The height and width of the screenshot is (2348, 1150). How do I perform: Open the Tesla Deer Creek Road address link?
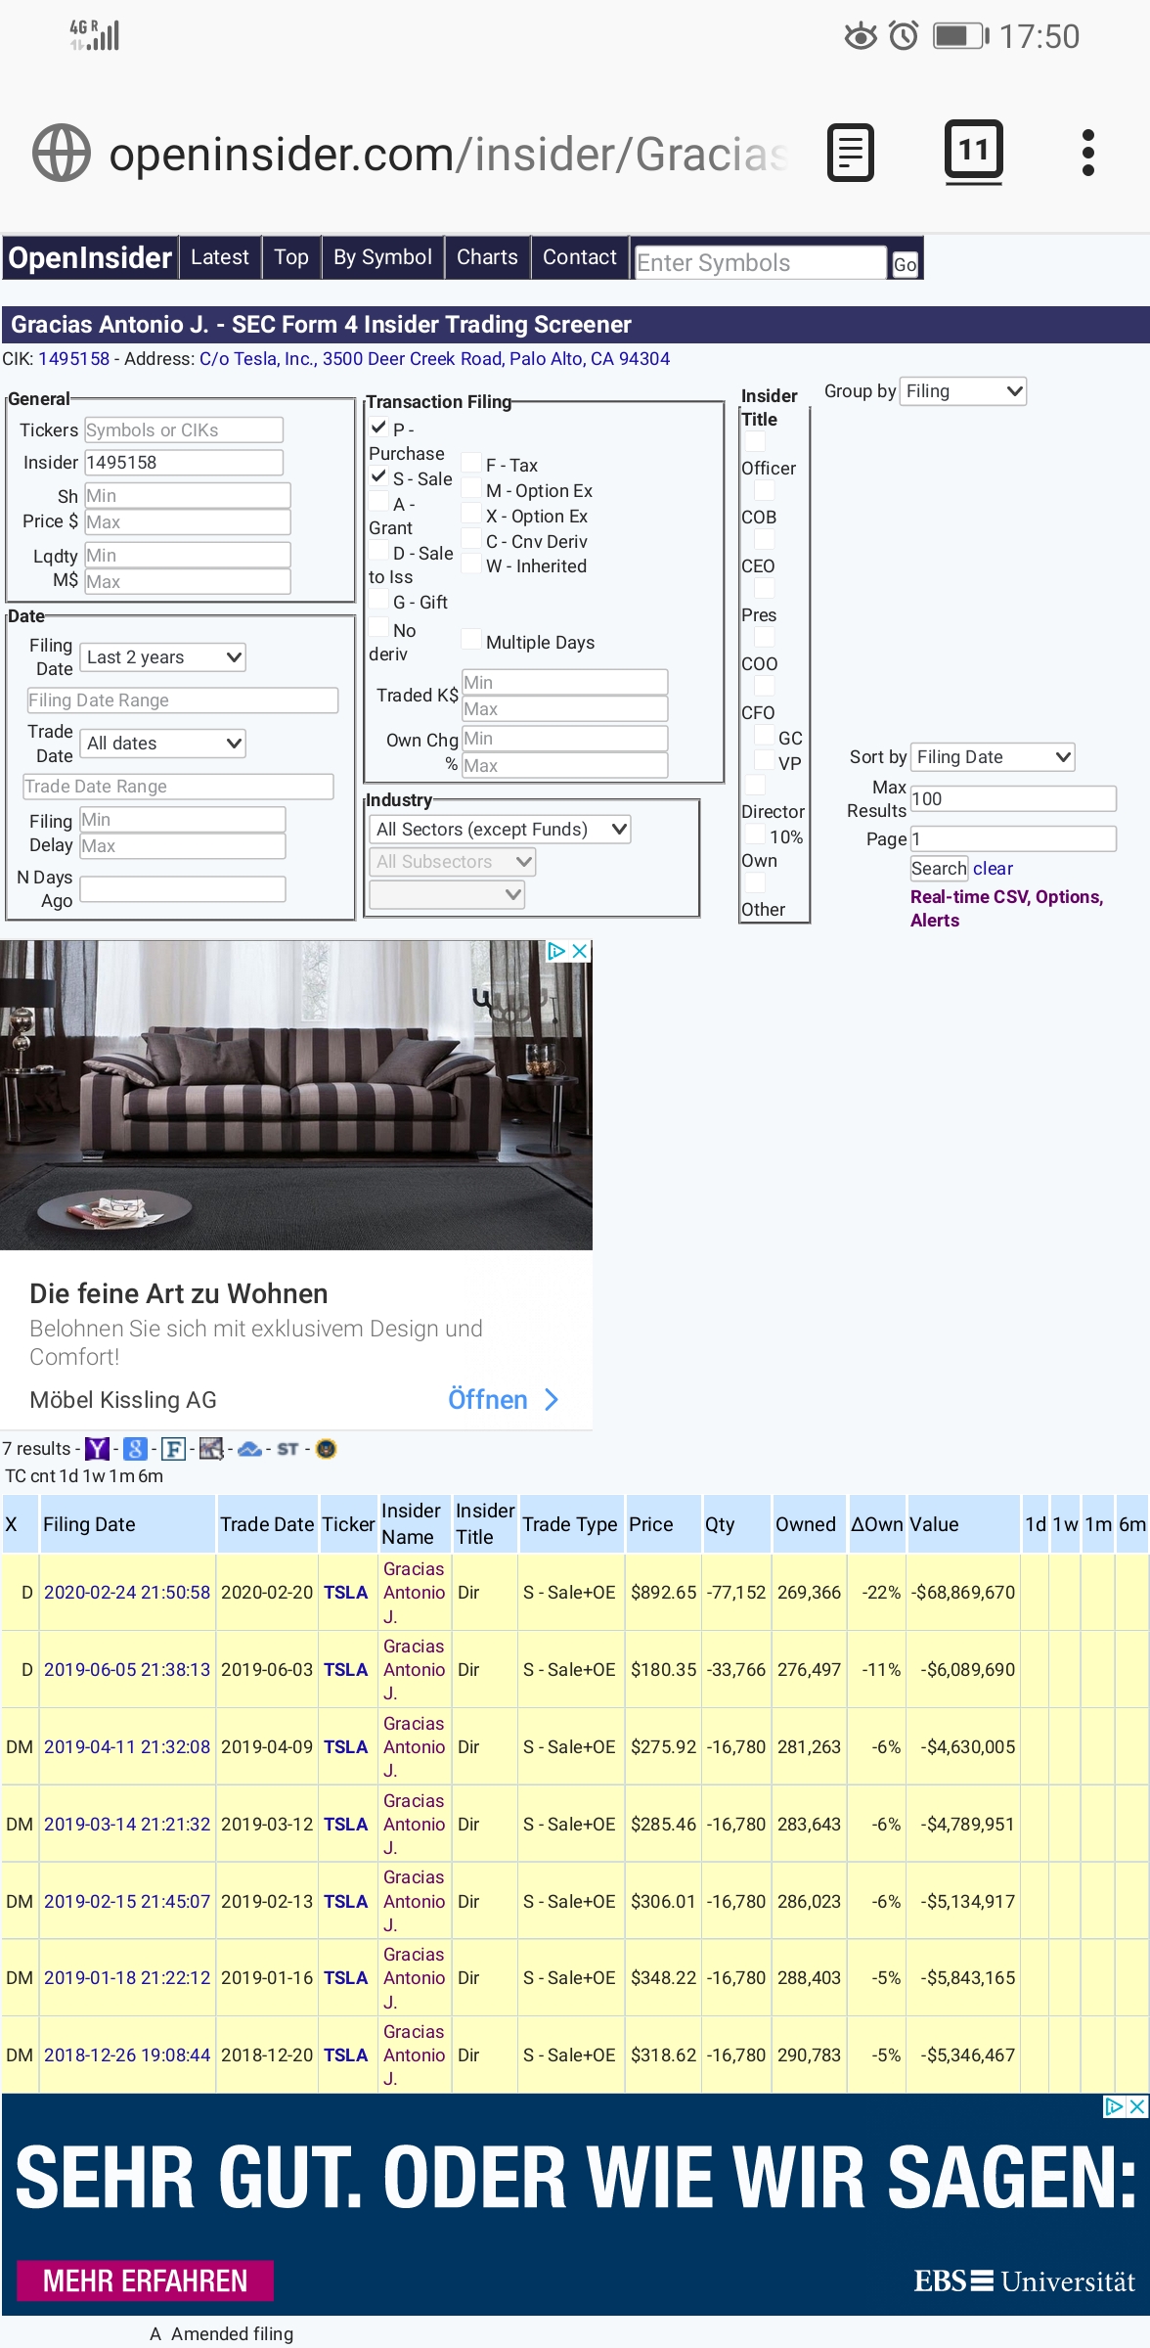tap(435, 359)
